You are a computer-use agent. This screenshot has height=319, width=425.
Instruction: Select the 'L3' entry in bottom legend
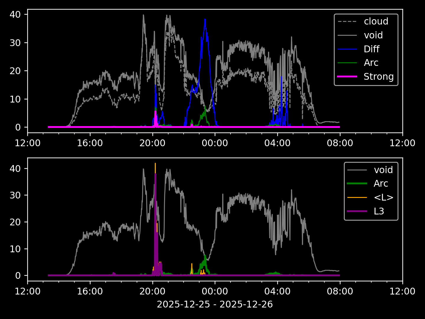(x=379, y=211)
